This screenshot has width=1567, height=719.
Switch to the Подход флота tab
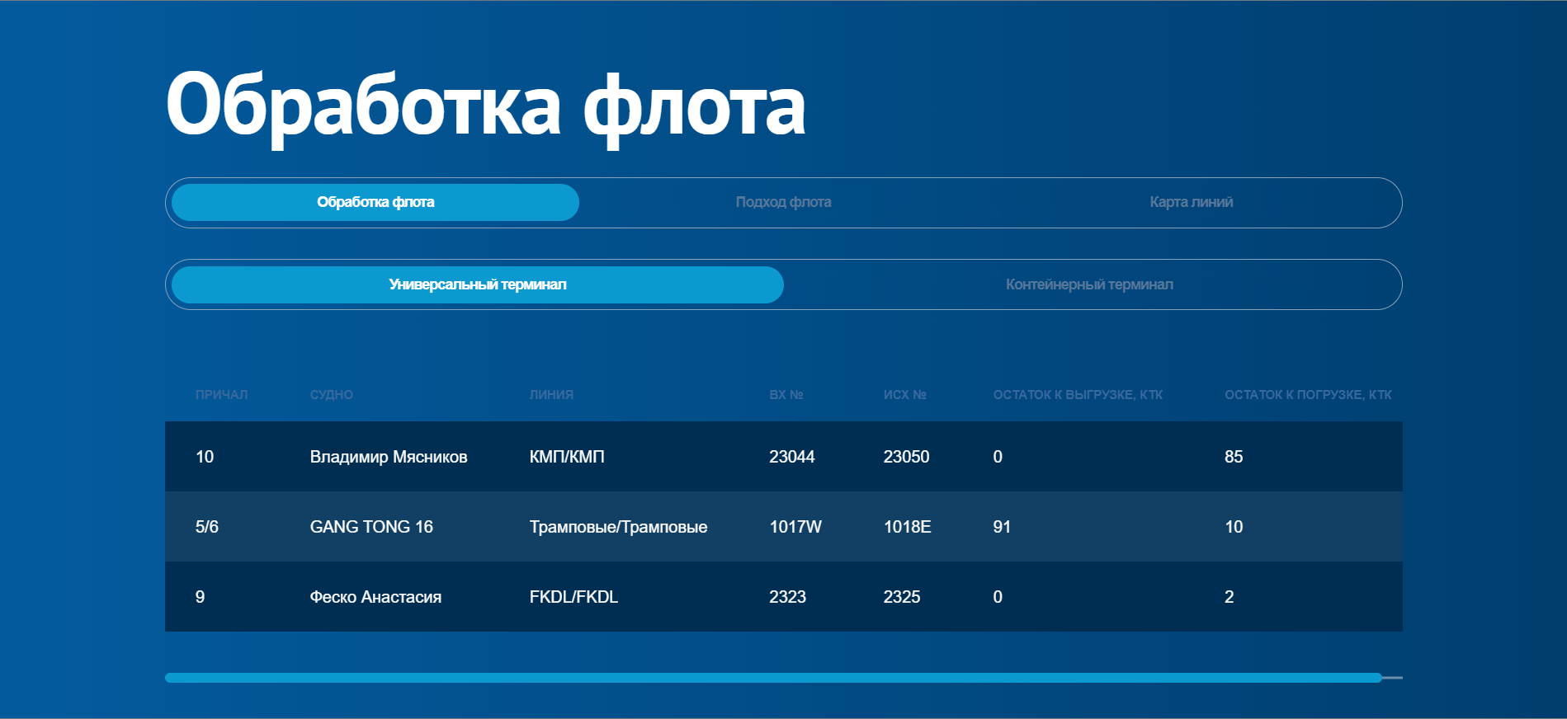(x=783, y=202)
